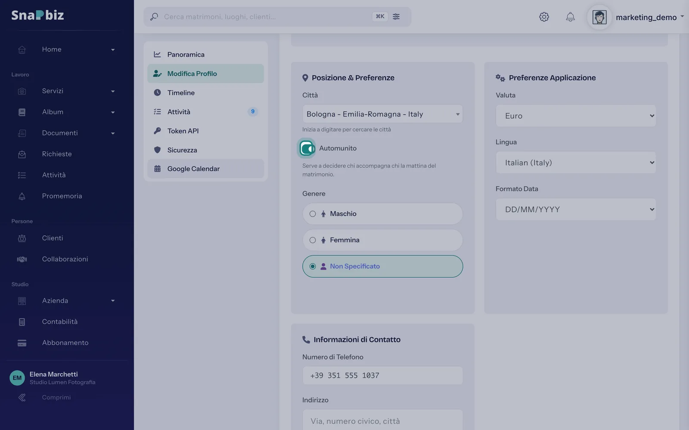Select the Femmina gender option
Screen dimensions: 689x430
pyautogui.click(x=382, y=240)
